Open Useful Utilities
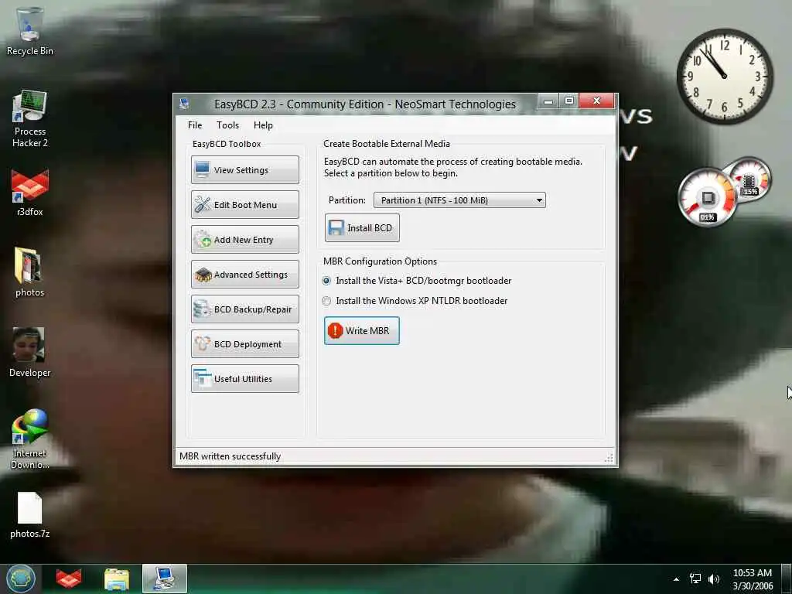The width and height of the screenshot is (792, 594). pos(245,379)
